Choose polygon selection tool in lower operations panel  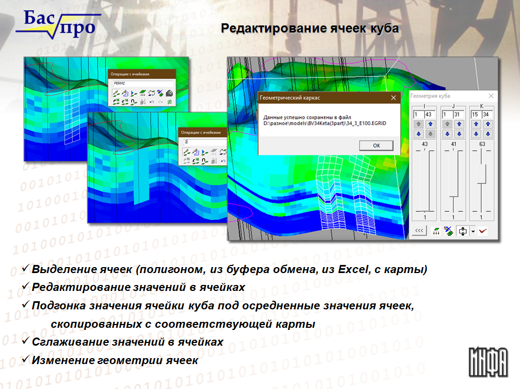click(196, 152)
